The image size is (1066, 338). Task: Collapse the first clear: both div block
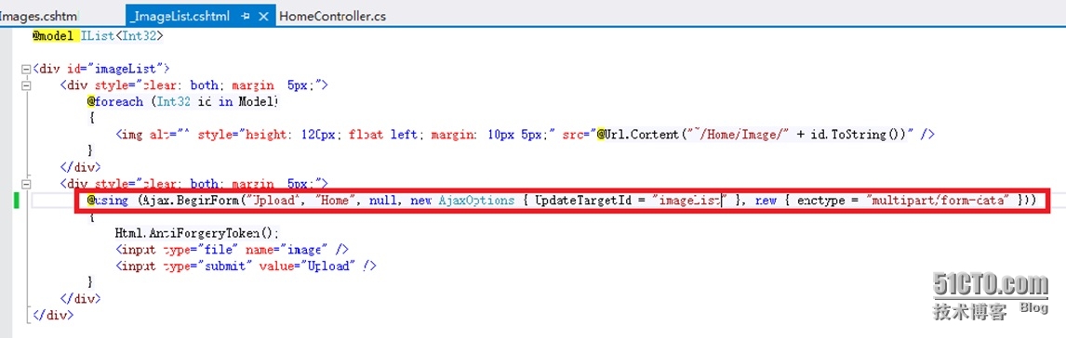[26, 85]
